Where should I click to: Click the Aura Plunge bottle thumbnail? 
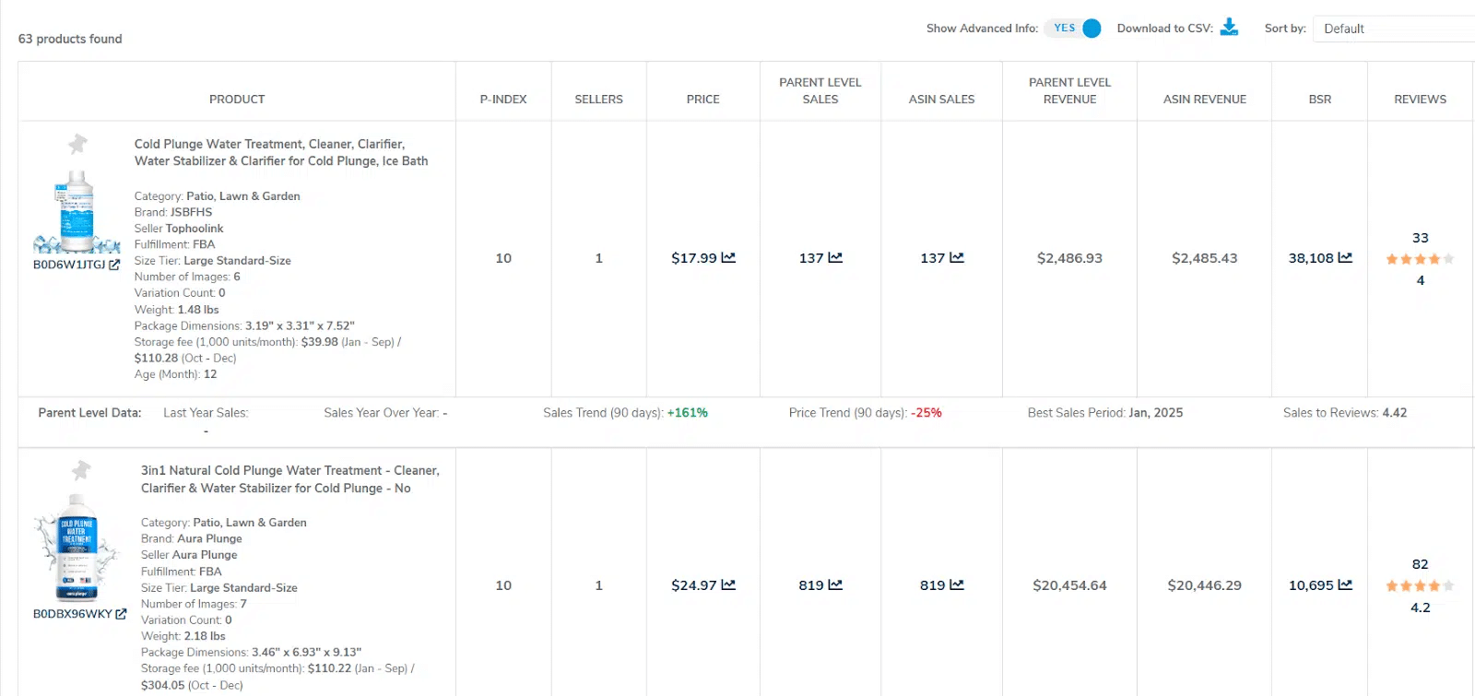[77, 547]
